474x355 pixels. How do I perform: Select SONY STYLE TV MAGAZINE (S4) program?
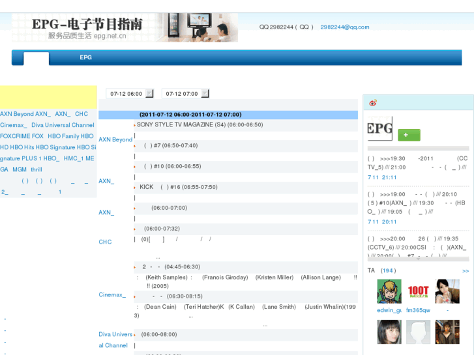click(200, 125)
